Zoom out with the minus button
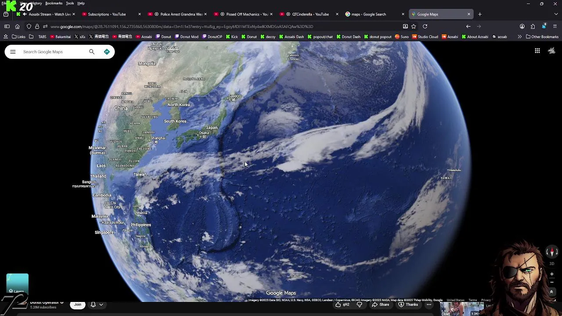The height and width of the screenshot is (316, 562). 552,282
